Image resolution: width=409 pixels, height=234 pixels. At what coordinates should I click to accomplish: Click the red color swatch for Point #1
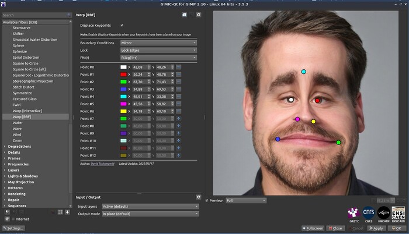tap(123, 75)
